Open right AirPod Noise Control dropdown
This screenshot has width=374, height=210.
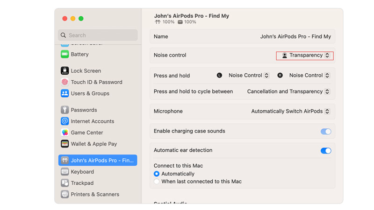tap(309, 76)
